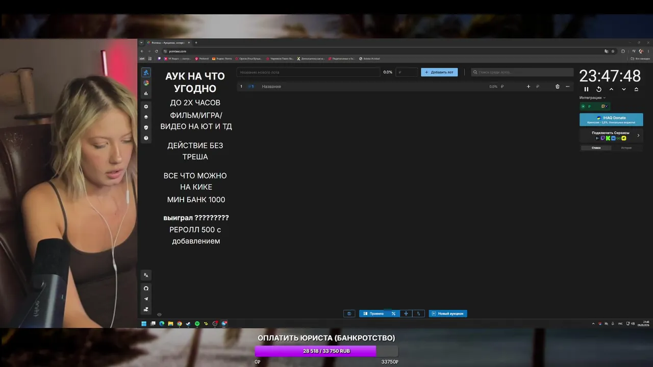Click the center-align icon in bottom toolbar

(406, 313)
